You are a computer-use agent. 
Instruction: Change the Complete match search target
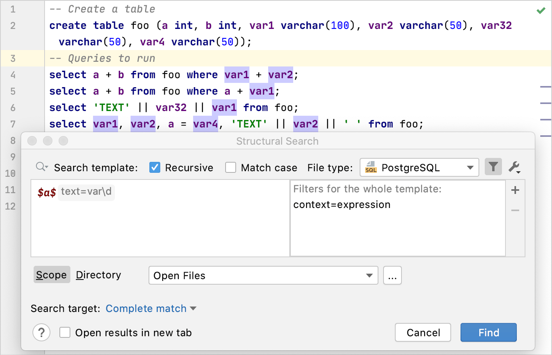[x=151, y=308]
